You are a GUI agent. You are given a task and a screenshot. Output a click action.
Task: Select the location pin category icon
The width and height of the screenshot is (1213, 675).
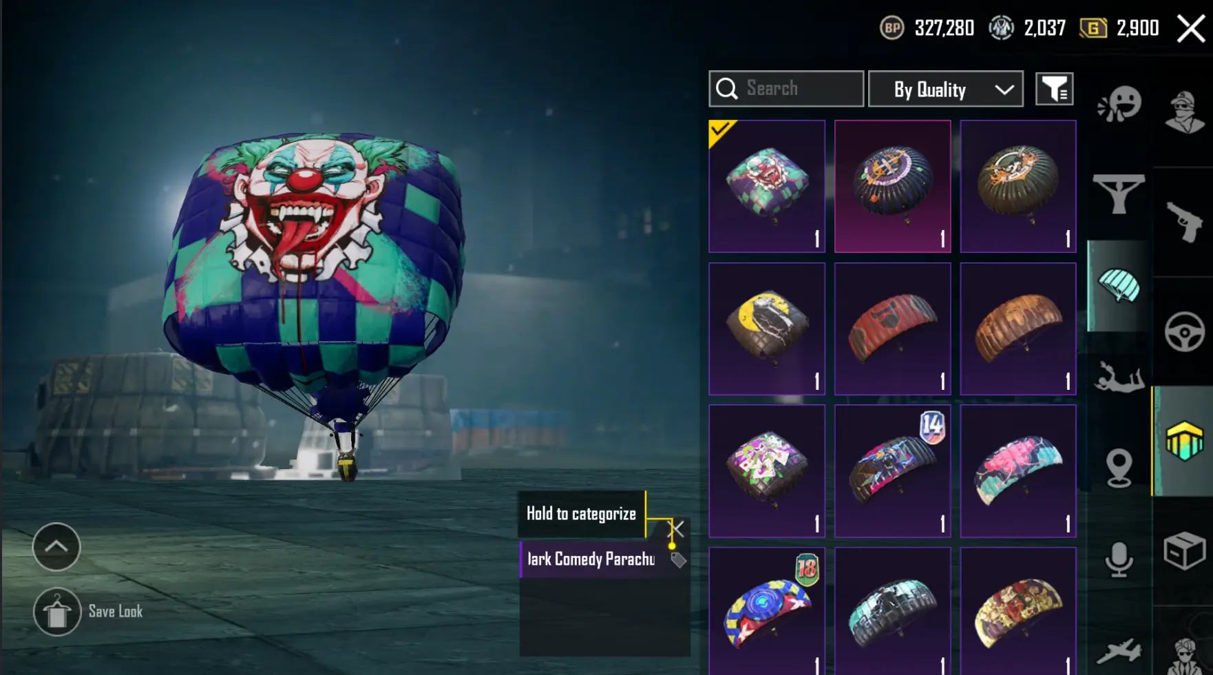pyautogui.click(x=1119, y=468)
